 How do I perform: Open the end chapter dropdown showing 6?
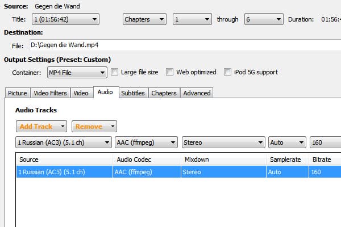click(x=264, y=19)
